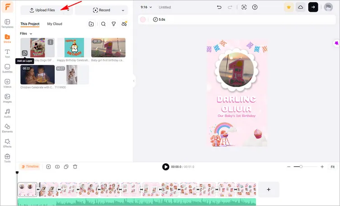
Task: Click Fit to fit timeline zoom
Action: click(332, 167)
